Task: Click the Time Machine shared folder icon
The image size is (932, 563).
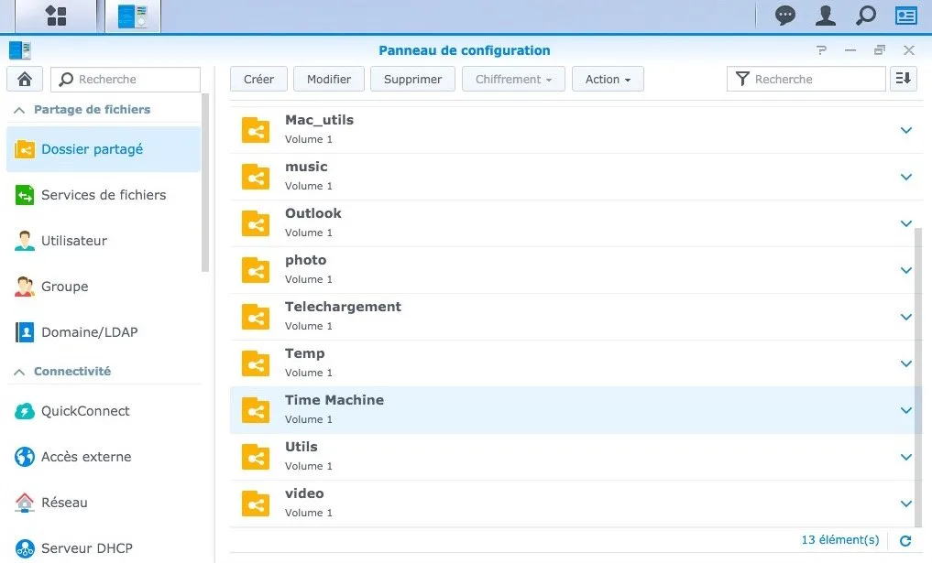Action: pos(256,410)
